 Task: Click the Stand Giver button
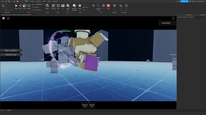tap(11, 55)
